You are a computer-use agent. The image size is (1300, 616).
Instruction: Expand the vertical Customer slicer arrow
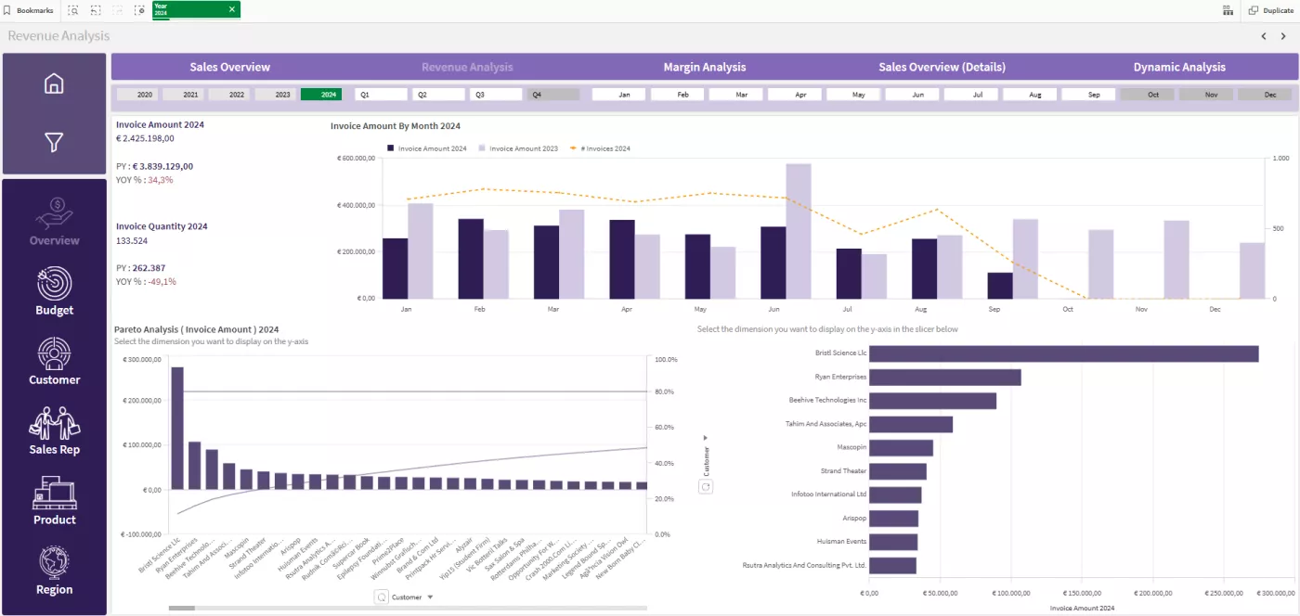tap(706, 436)
